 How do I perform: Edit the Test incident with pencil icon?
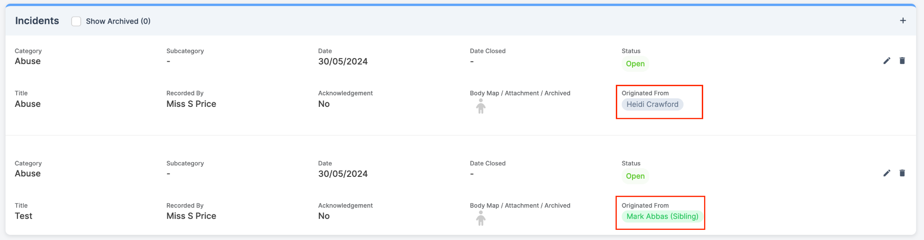tap(887, 173)
